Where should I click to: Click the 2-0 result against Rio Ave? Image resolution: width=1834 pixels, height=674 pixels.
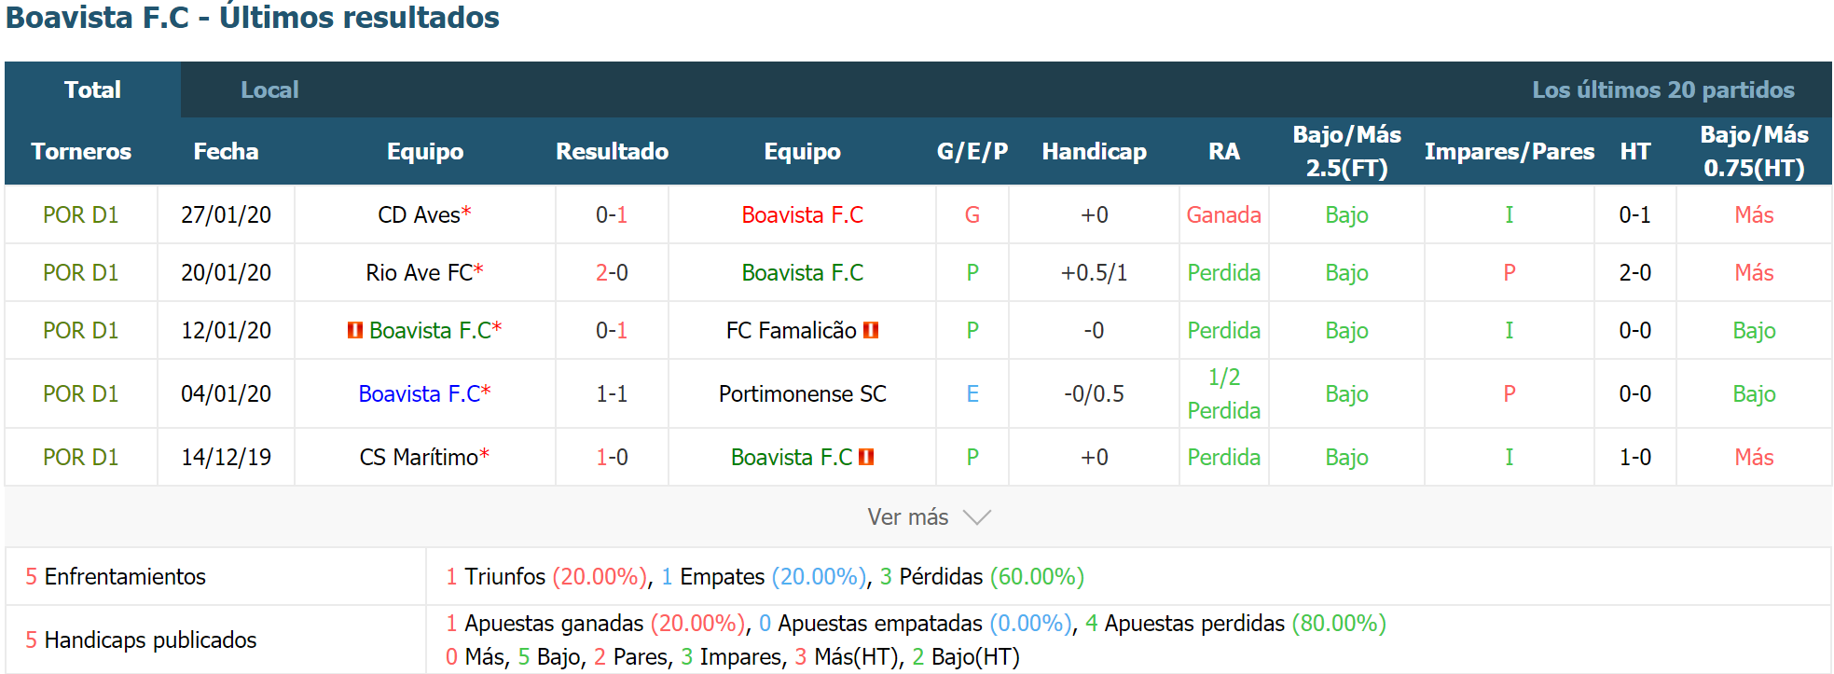[x=612, y=273]
